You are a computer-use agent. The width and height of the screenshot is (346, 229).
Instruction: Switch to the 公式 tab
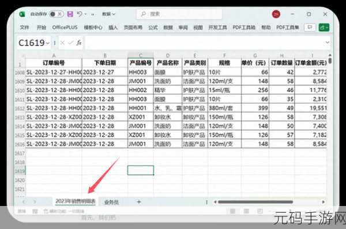153,27
